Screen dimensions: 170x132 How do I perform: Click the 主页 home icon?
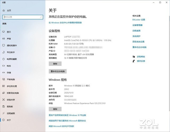(3, 10)
